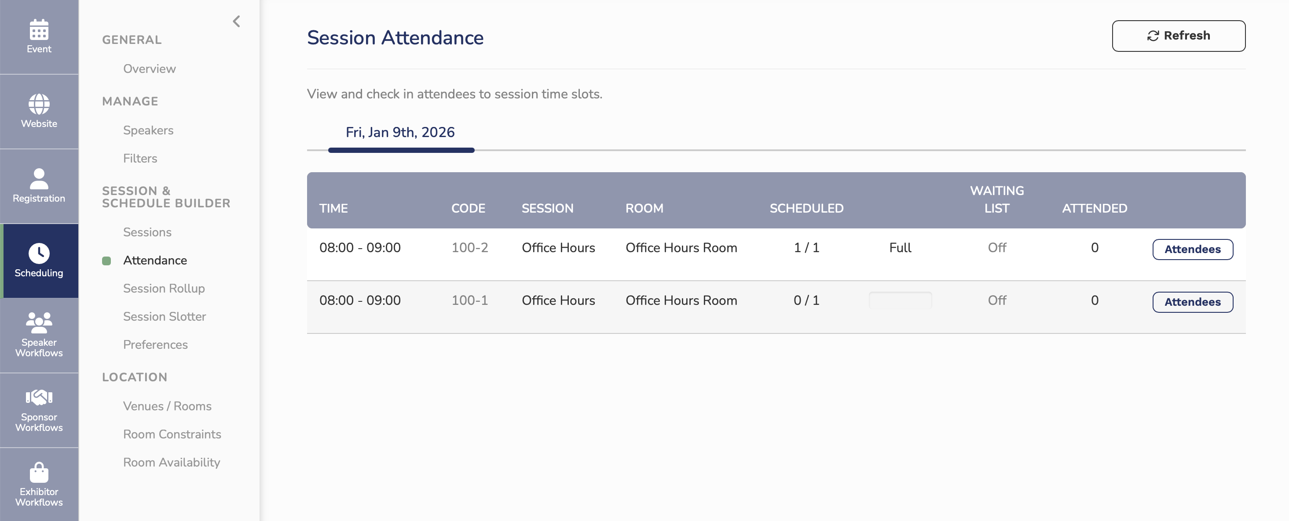Open Room Availability

tap(172, 462)
